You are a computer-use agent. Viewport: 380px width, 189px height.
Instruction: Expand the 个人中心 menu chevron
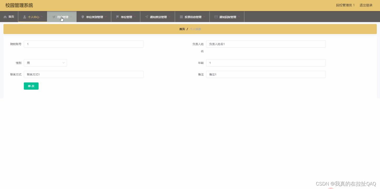(42, 17)
